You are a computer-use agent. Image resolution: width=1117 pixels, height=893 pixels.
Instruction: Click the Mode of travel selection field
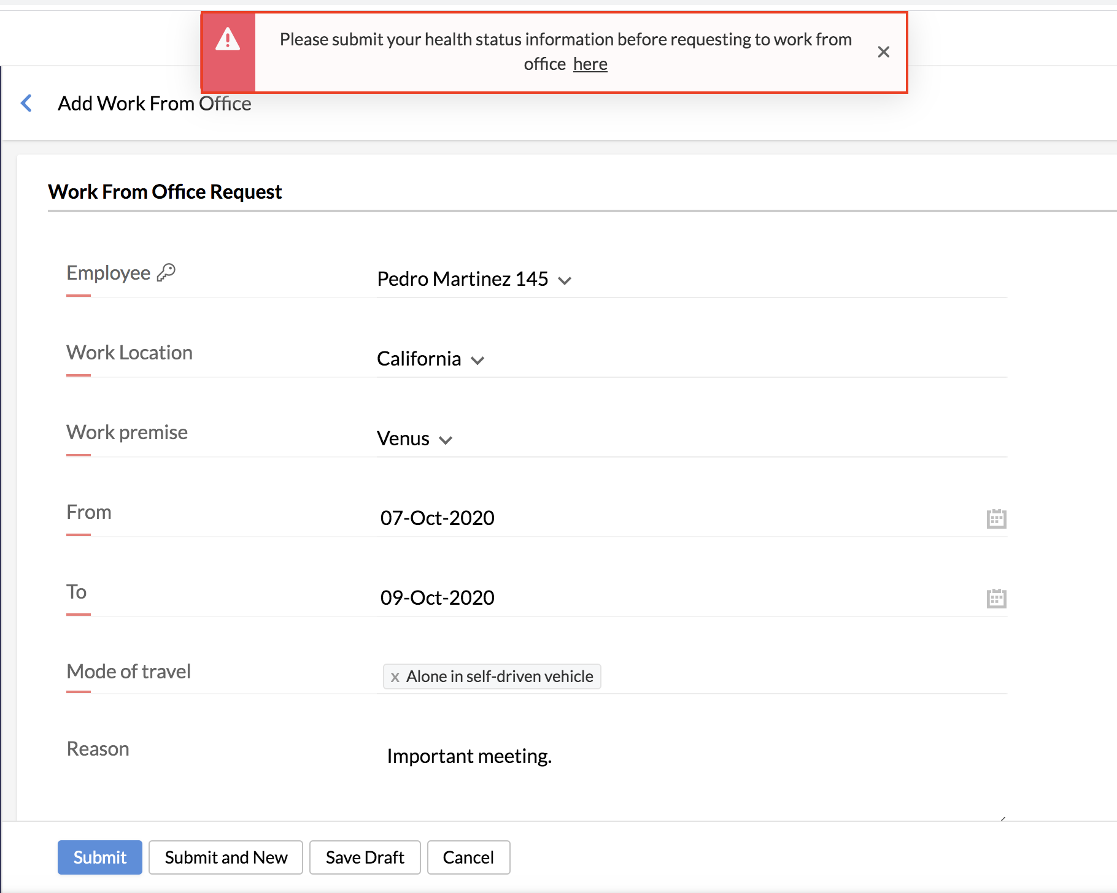point(798,676)
